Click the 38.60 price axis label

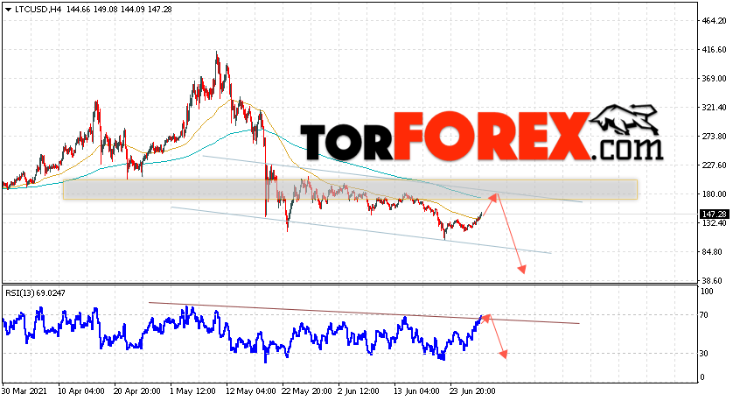click(712, 281)
